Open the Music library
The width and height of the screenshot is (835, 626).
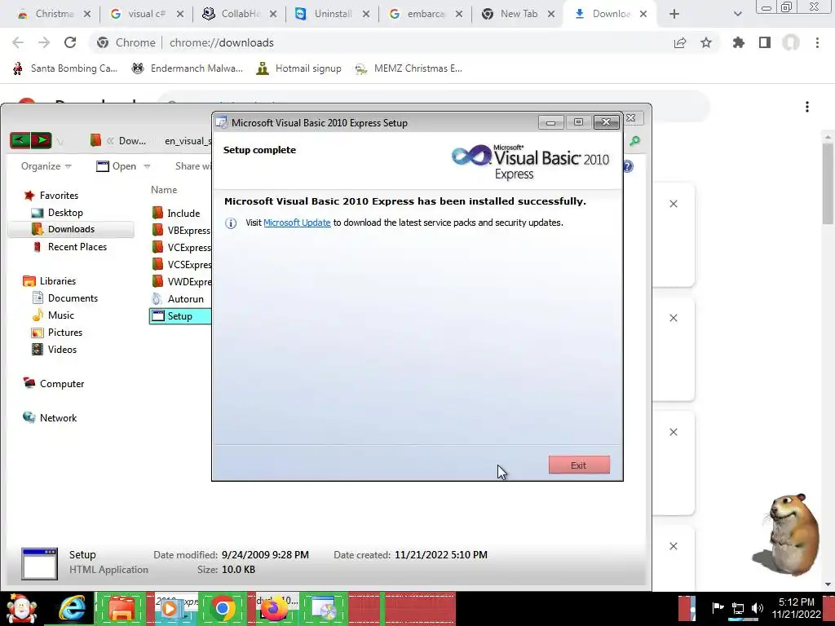point(53,315)
